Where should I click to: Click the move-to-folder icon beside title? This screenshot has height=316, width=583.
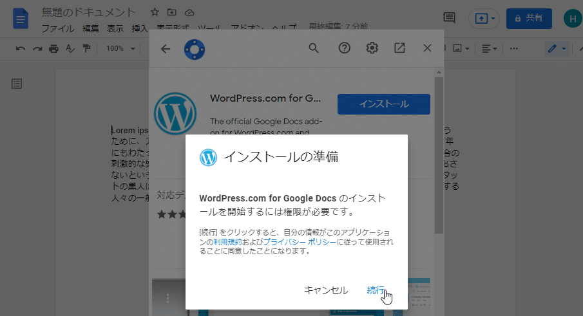pos(171,12)
